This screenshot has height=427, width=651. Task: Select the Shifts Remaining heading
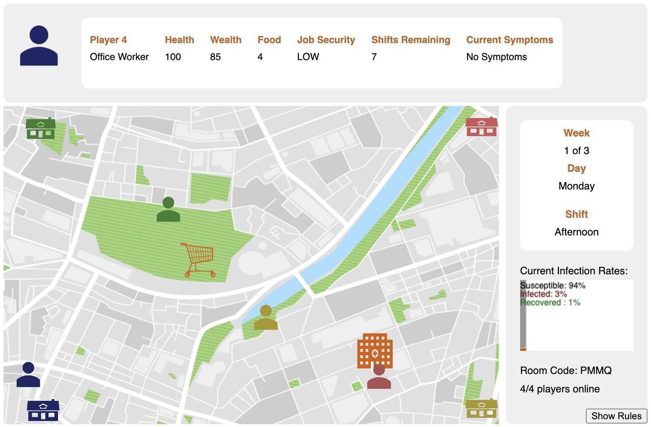click(411, 40)
